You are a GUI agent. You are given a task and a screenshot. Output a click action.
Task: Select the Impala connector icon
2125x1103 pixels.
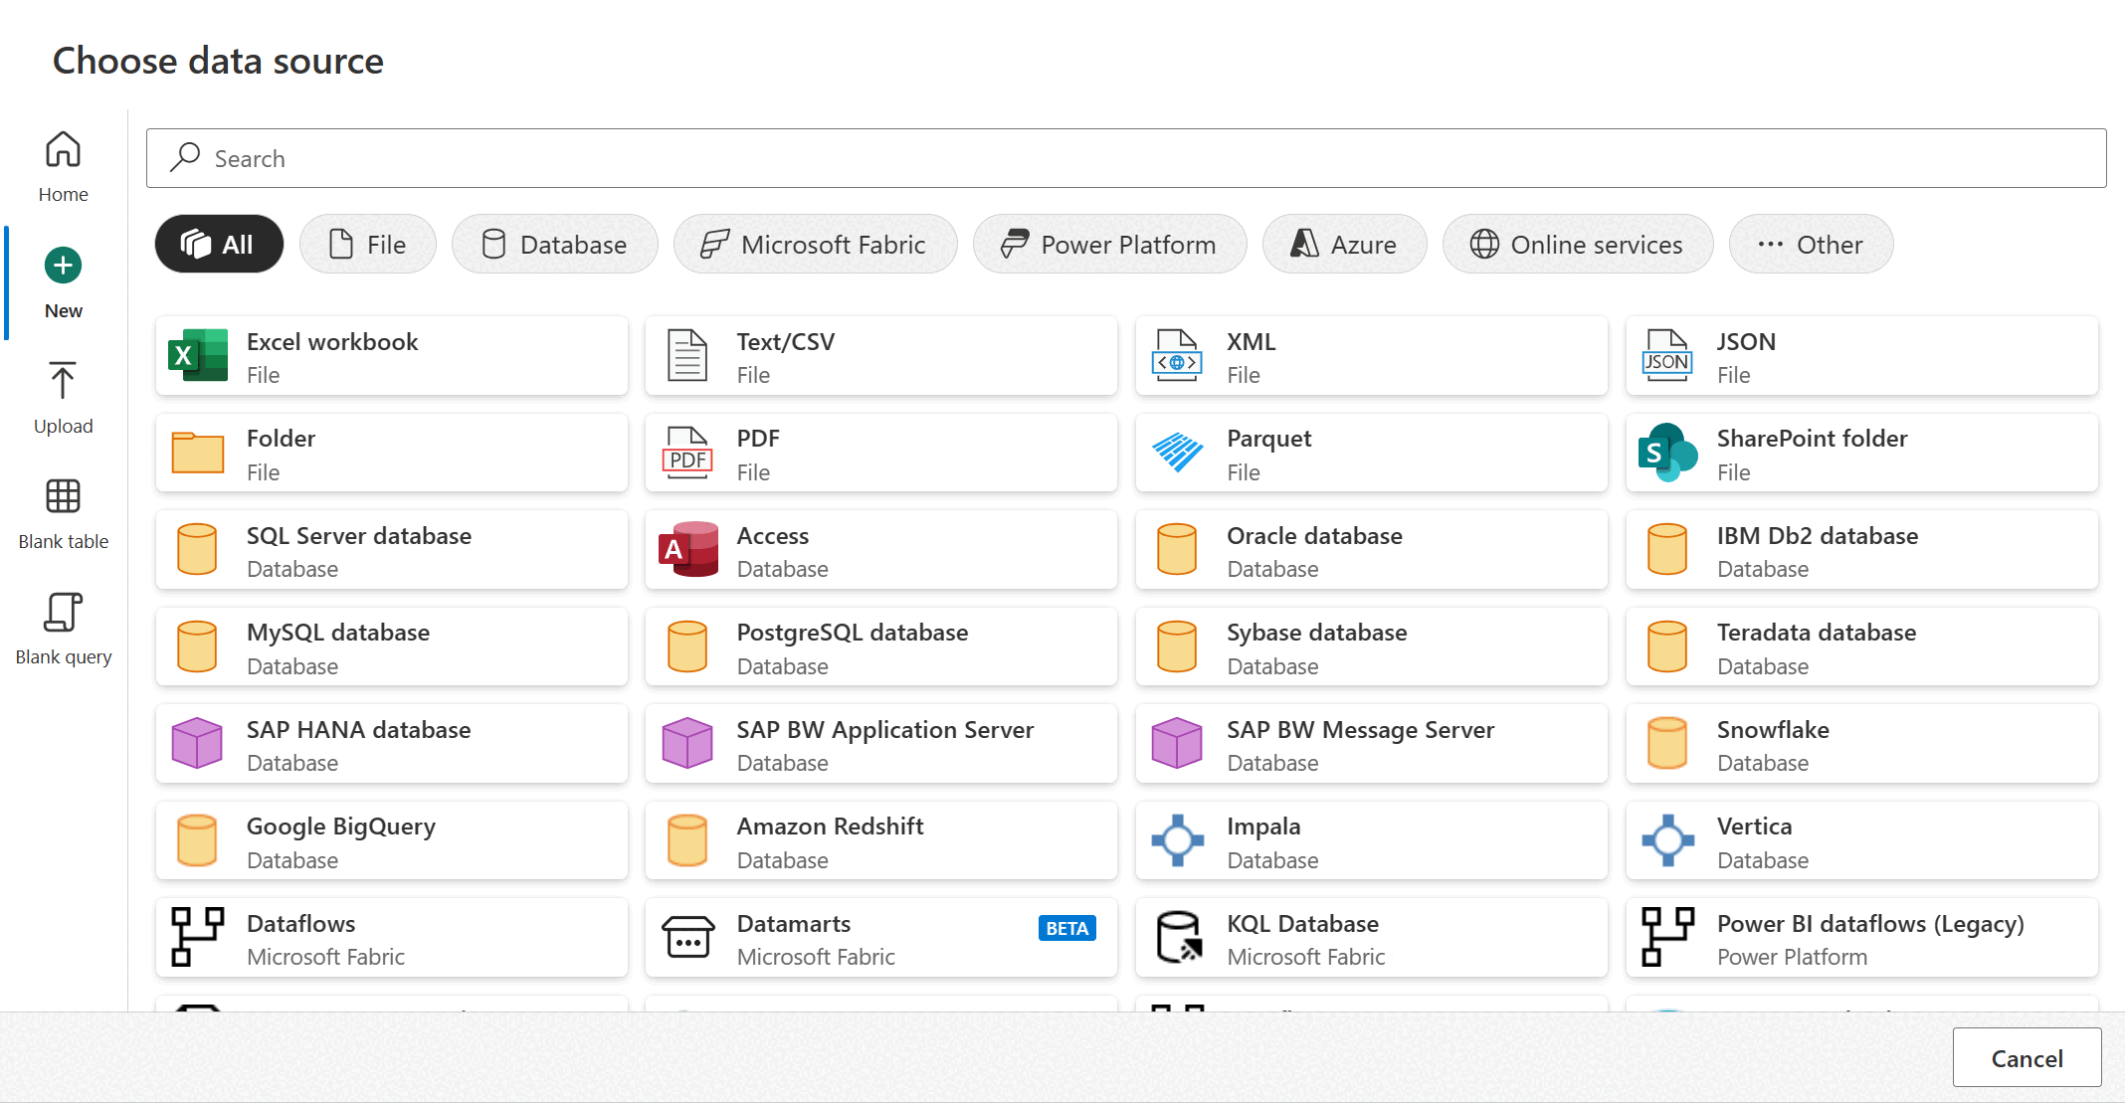point(1177,840)
